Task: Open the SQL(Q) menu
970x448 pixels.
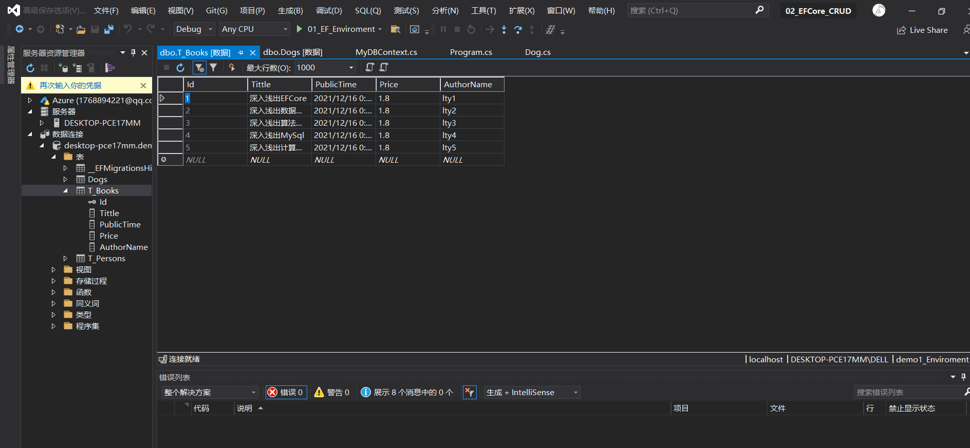Action: pos(368,10)
